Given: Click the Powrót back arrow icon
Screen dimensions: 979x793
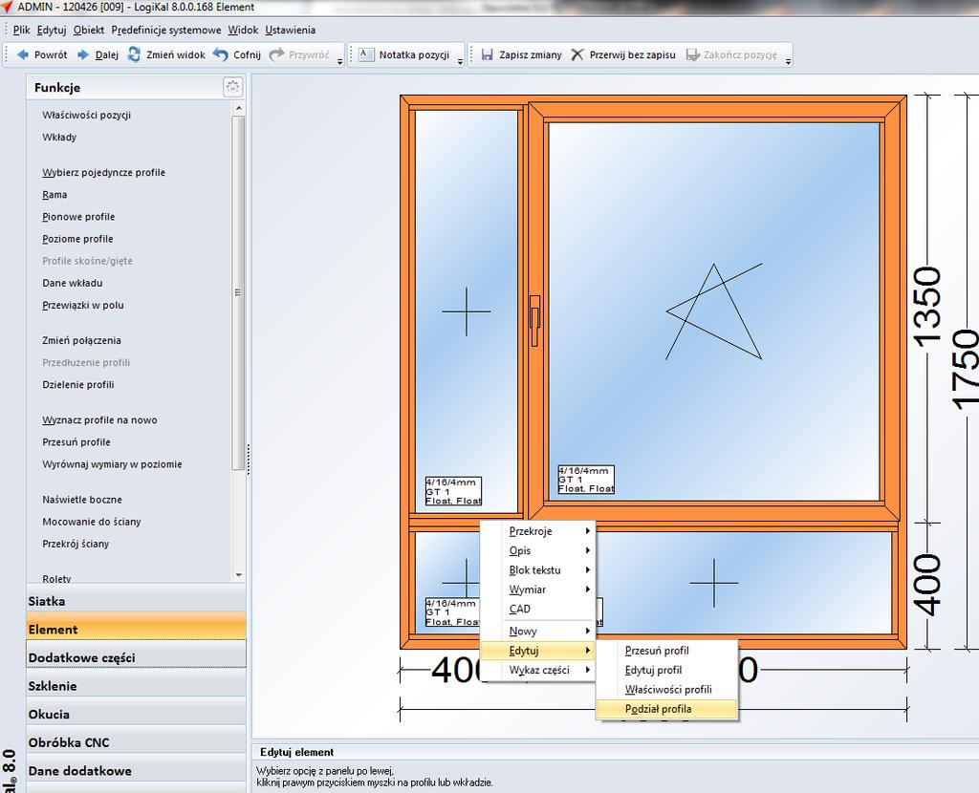Looking at the screenshot, I should tap(23, 54).
